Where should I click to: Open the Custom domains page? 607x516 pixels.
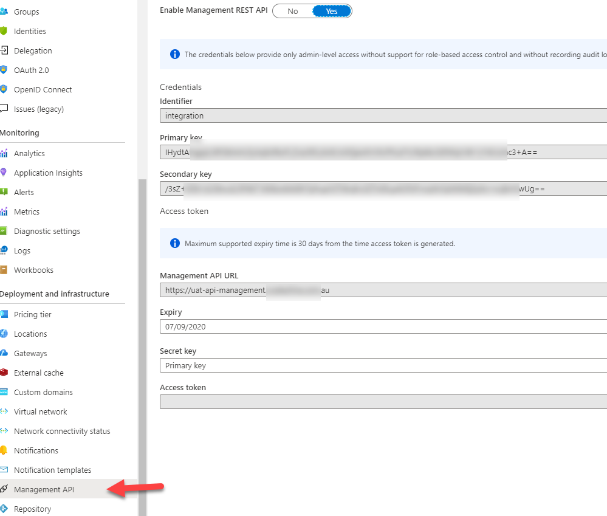43,393
